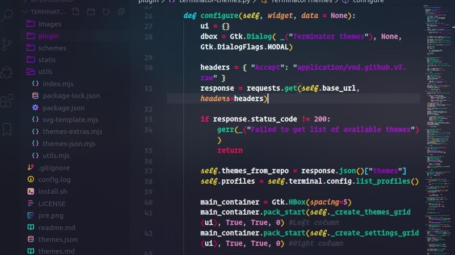455x255 pixels.
Task: Click the 'return' keyword on line 35
Action: pos(230,151)
